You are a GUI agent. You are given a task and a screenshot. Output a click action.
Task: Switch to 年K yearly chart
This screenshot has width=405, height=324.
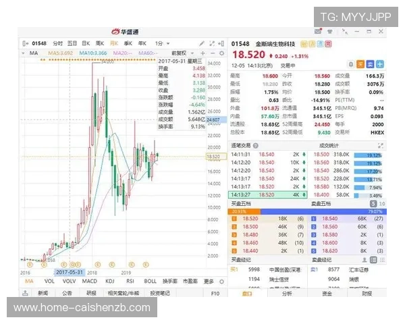point(142,43)
